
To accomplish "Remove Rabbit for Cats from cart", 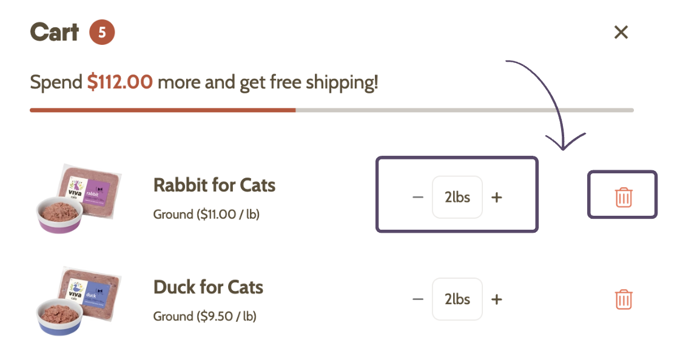I will point(624,197).
